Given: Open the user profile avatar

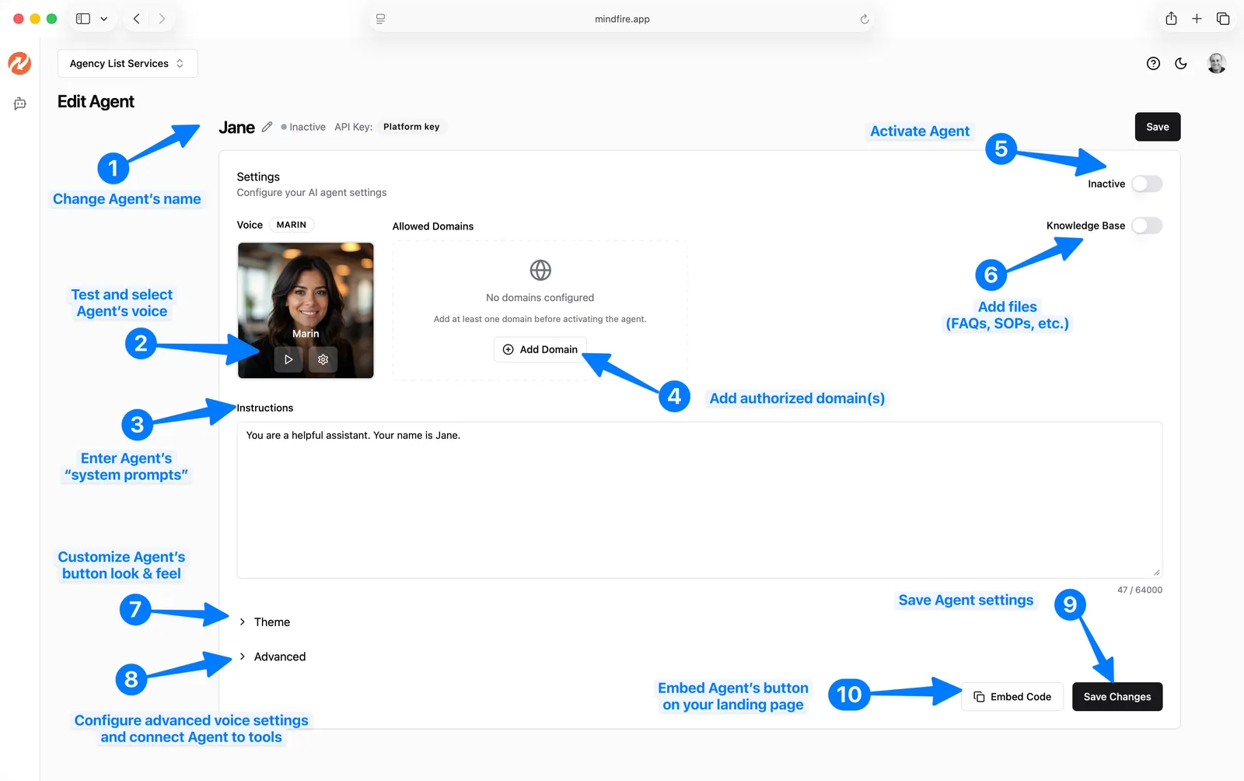Looking at the screenshot, I should [x=1217, y=64].
